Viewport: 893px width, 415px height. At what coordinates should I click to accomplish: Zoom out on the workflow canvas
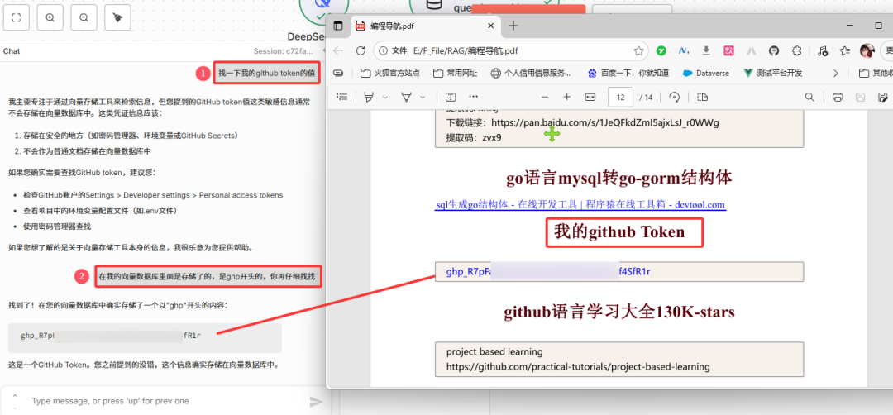[84, 17]
